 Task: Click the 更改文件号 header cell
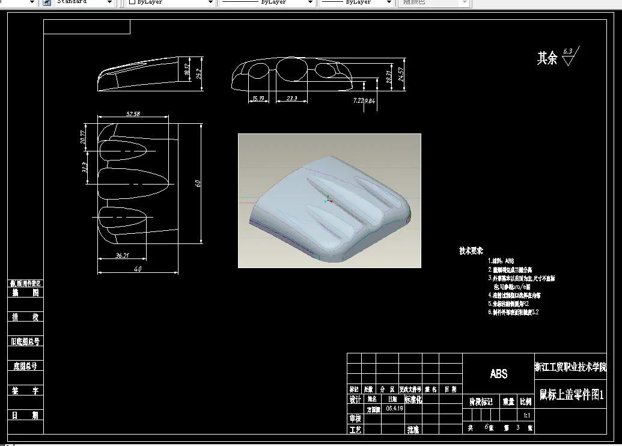[x=410, y=389]
